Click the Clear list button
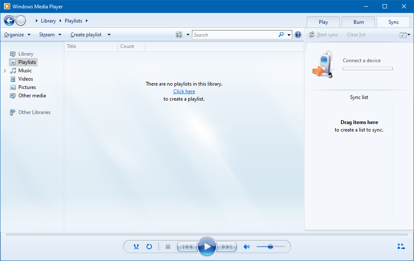414x261 pixels. (x=356, y=35)
